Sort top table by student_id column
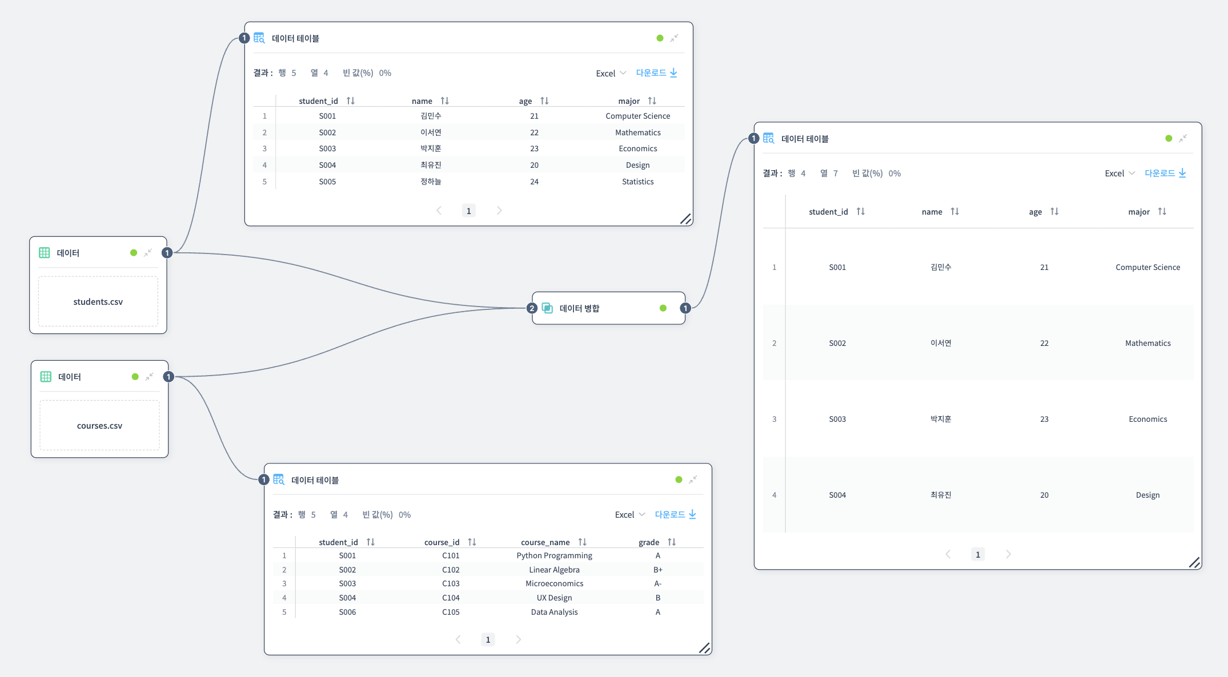The width and height of the screenshot is (1228, 677). pos(351,101)
